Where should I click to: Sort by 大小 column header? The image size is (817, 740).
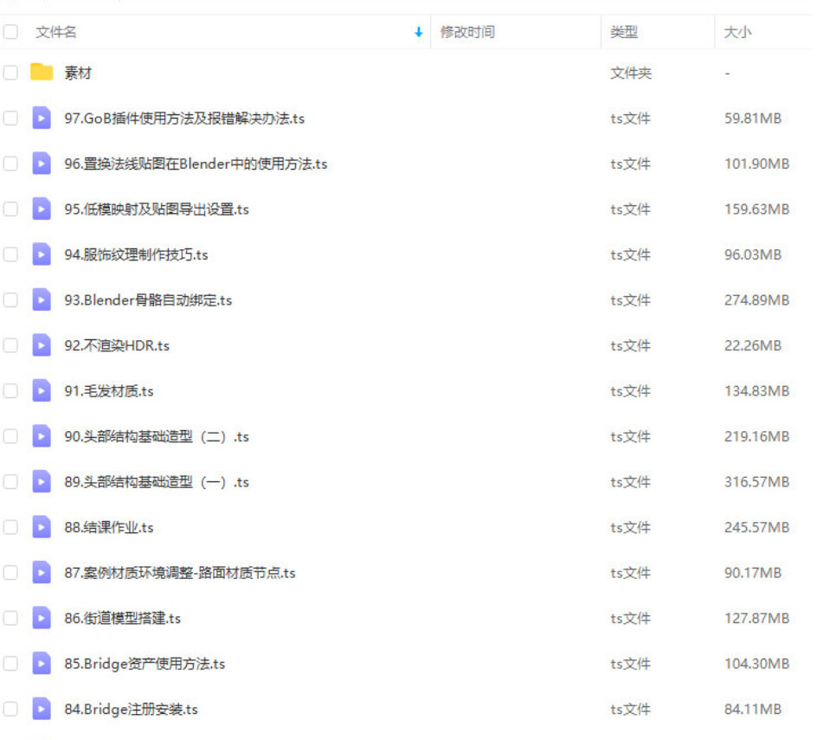pos(737,32)
